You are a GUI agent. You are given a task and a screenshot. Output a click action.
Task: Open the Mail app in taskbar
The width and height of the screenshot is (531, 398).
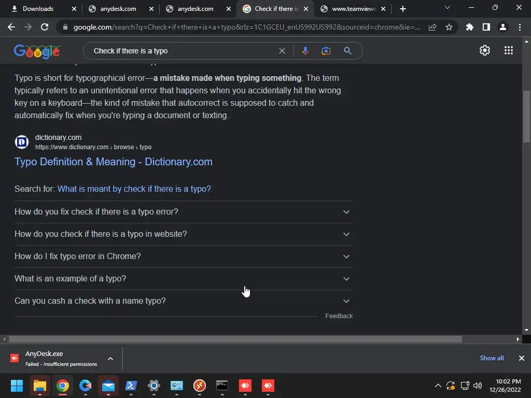point(108,386)
